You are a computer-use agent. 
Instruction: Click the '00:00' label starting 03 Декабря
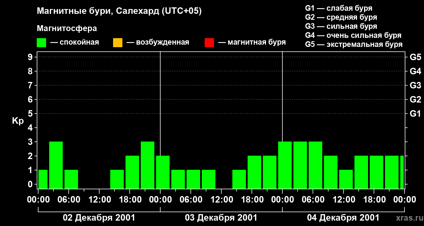point(160,200)
